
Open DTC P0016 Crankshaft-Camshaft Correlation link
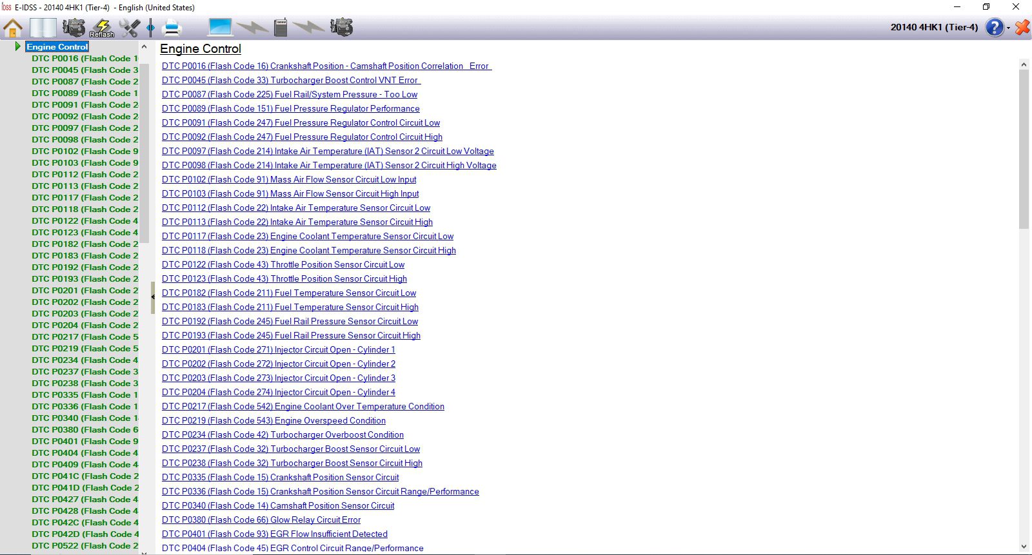tap(326, 66)
